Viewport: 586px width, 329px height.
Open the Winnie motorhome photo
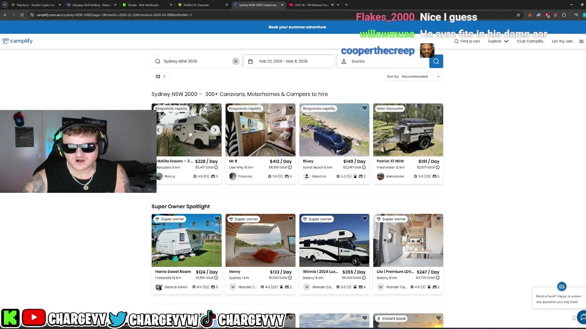(334, 240)
